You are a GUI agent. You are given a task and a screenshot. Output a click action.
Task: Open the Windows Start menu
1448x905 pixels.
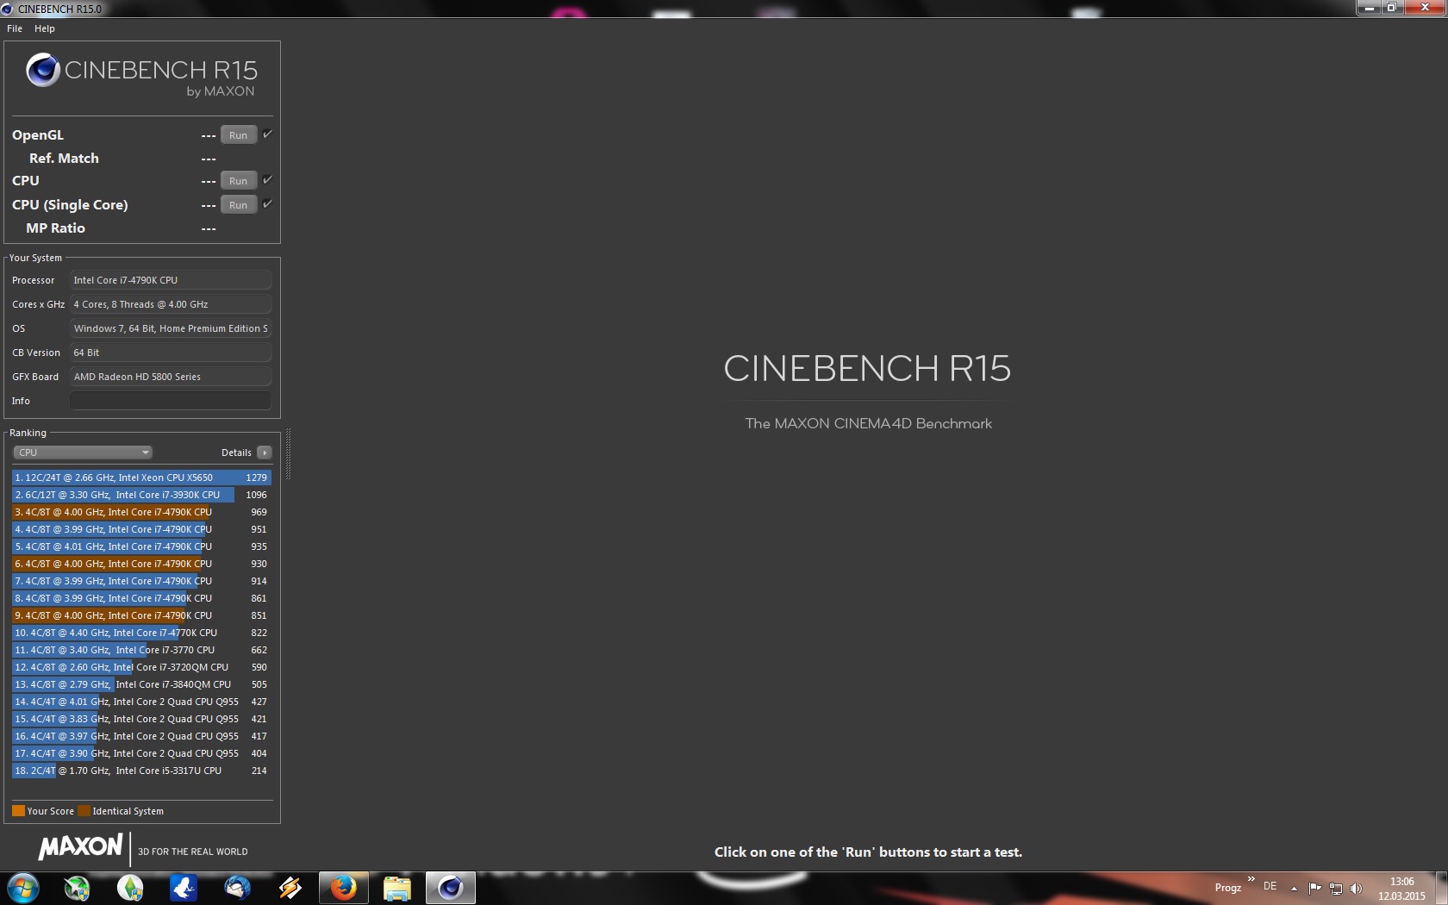click(23, 888)
